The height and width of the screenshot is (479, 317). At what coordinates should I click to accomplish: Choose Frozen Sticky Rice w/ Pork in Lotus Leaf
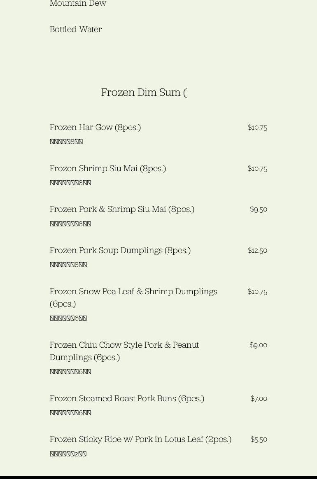(140, 439)
